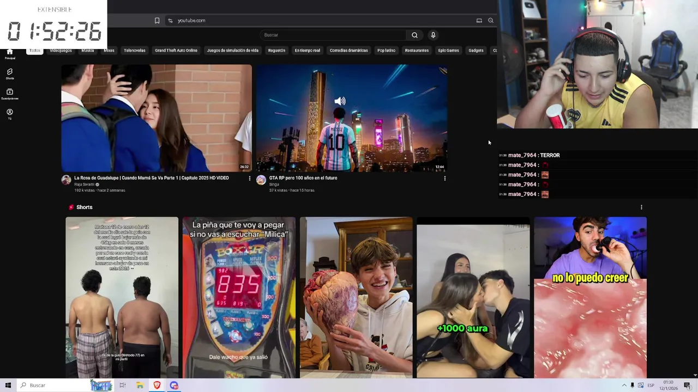Open the weight-loss two men Short

[x=122, y=297]
